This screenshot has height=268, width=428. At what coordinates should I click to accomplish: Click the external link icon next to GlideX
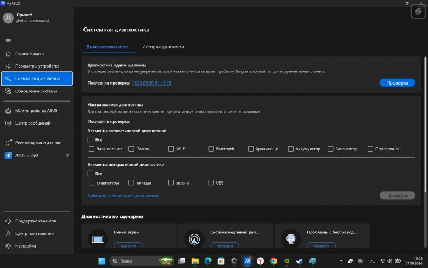(x=66, y=155)
